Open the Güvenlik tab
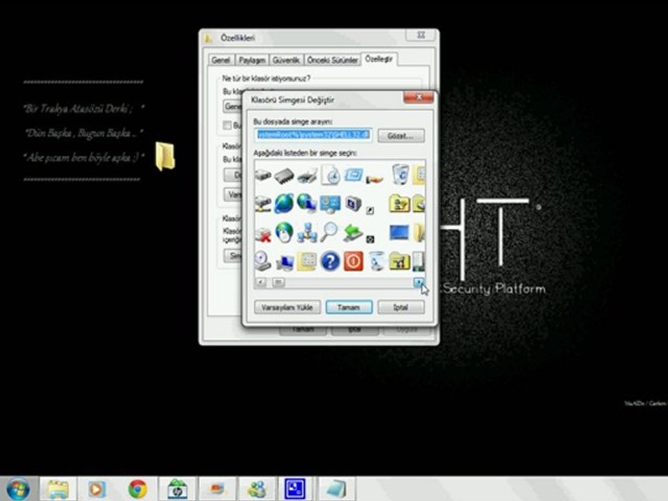The width and height of the screenshot is (668, 501). point(286,61)
